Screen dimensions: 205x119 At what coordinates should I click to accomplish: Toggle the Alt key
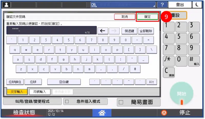coord(151,82)
